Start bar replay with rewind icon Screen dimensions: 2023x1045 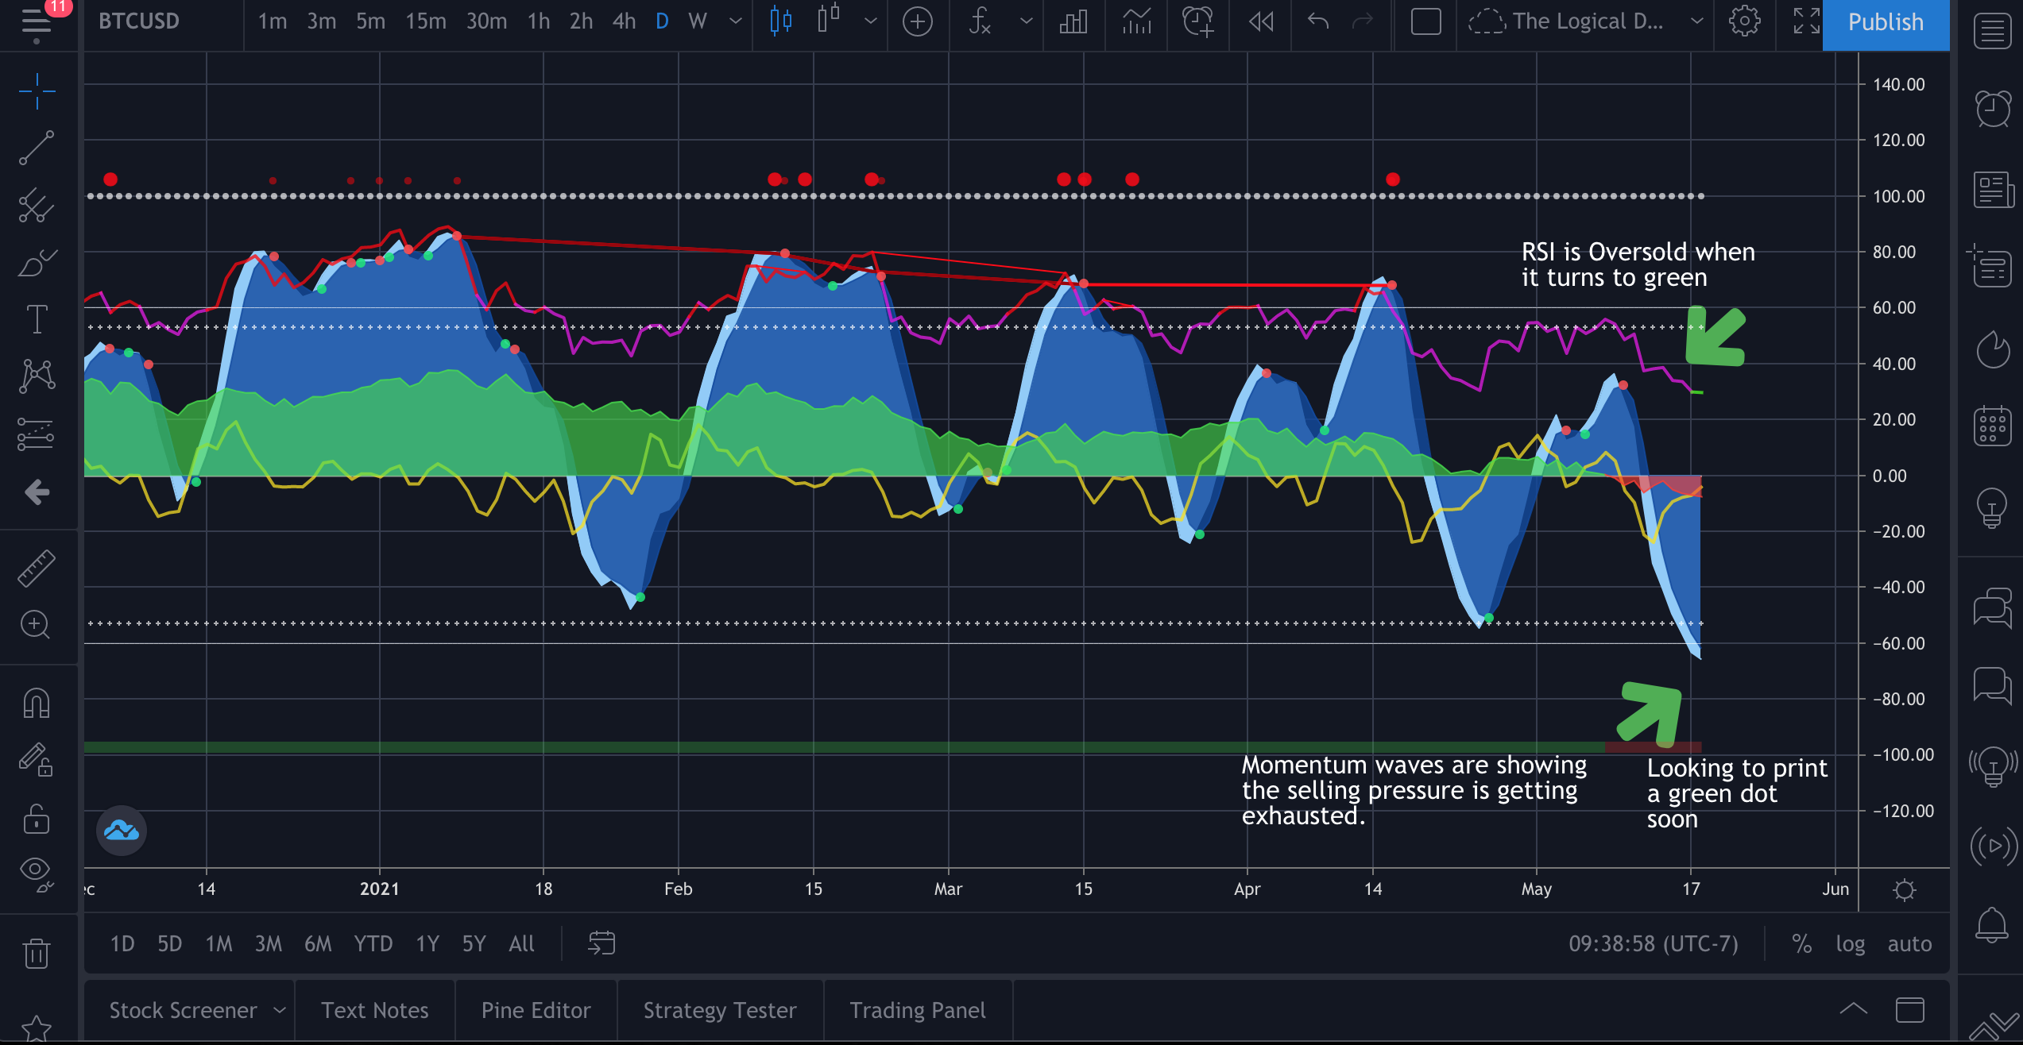(1261, 21)
